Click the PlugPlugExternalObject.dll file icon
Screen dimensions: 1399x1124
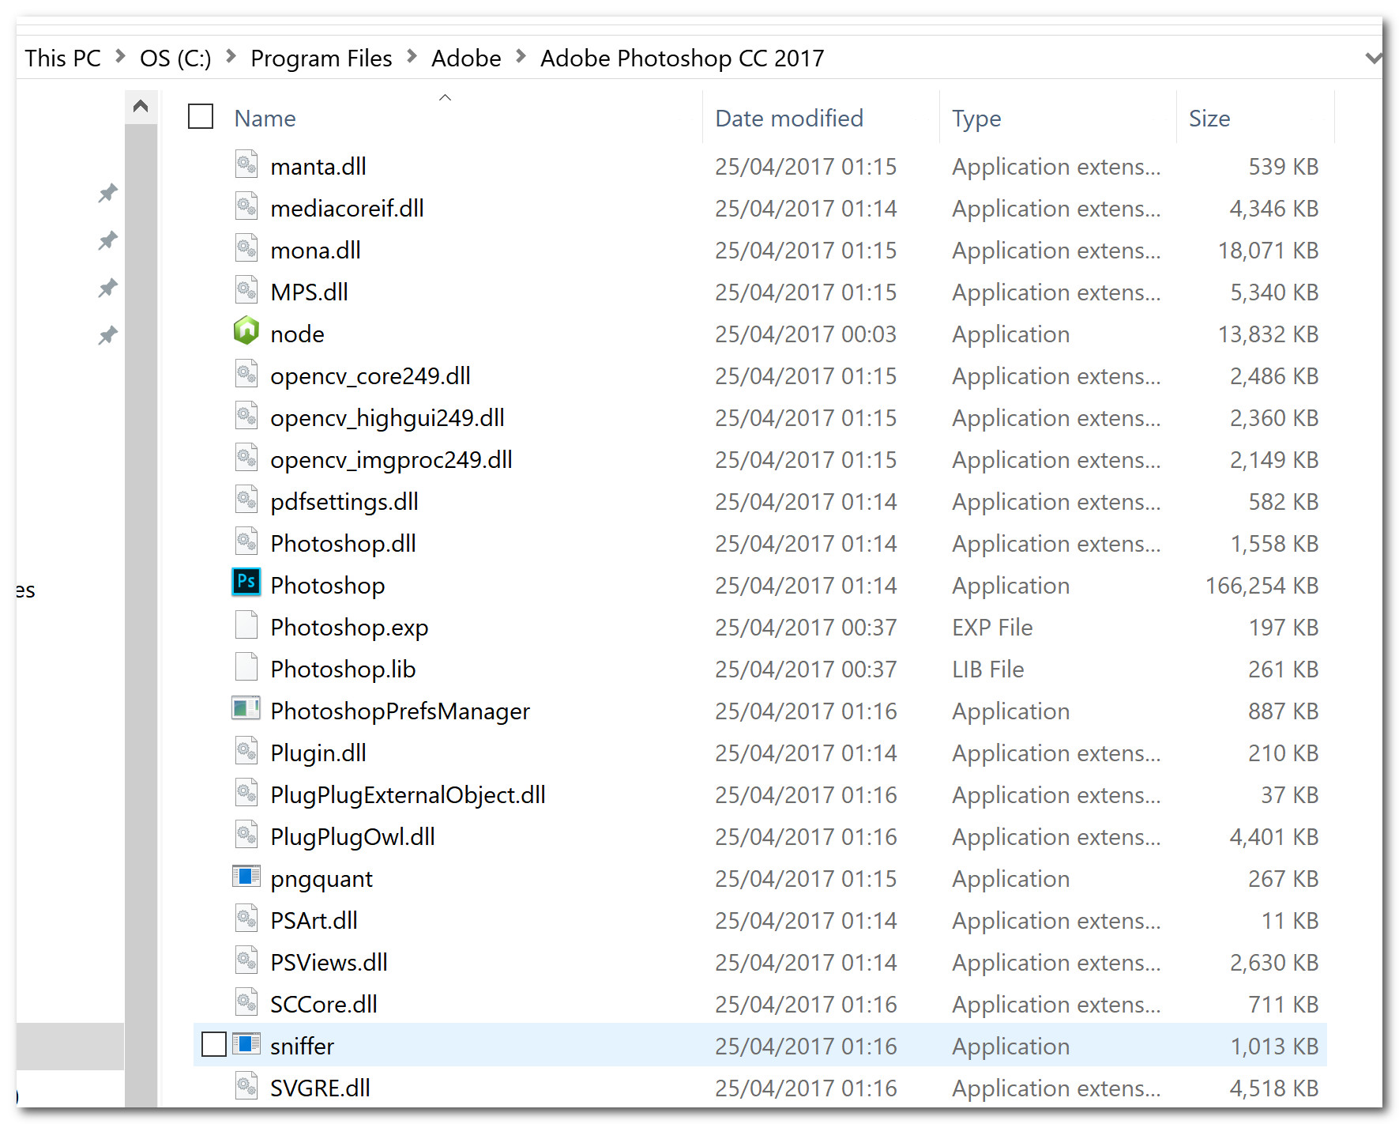[x=246, y=793]
